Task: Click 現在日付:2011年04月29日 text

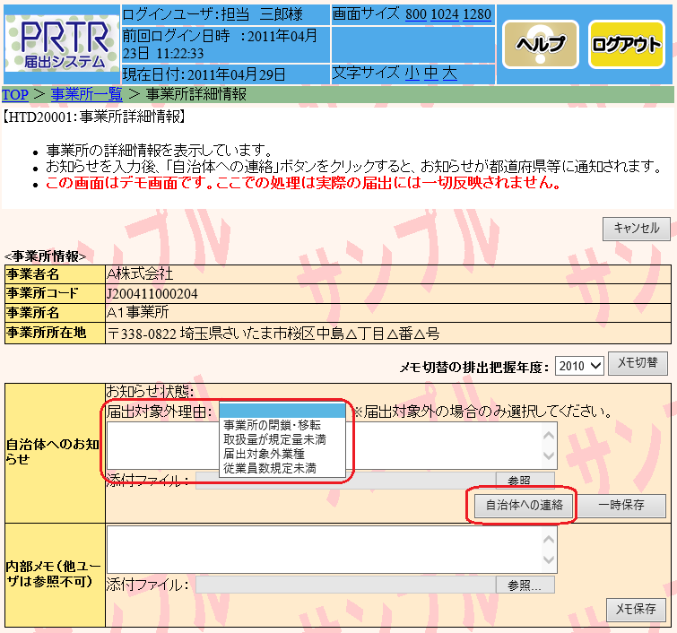Action: pos(204,74)
